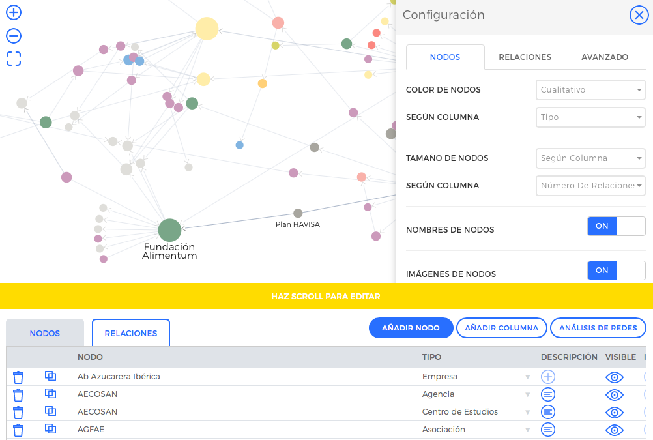Zoom in on the network graph

click(x=14, y=12)
